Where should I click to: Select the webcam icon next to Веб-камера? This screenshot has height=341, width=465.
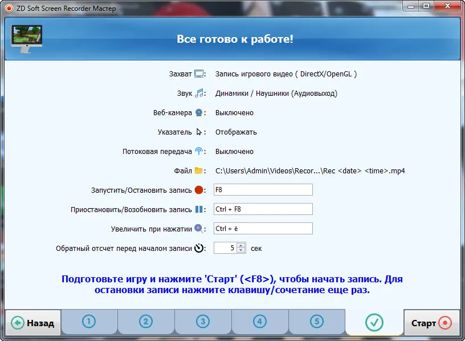(199, 112)
